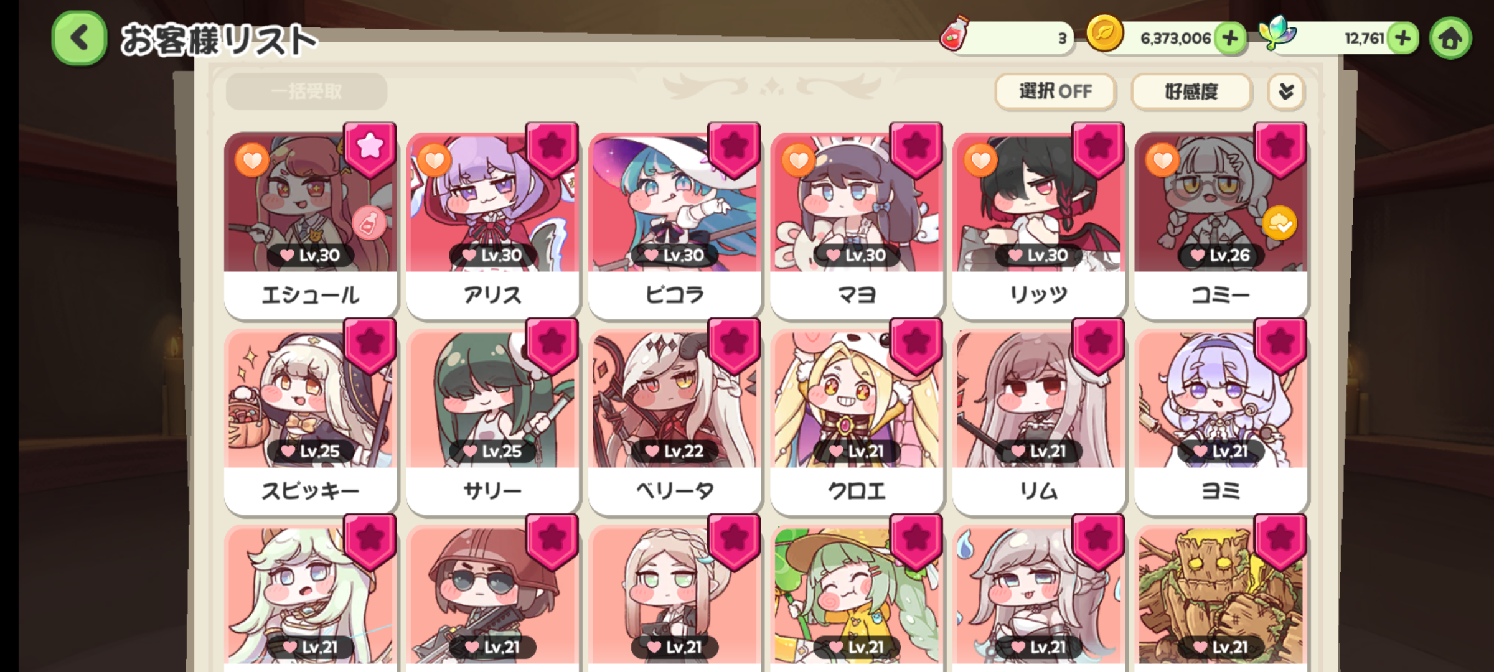Flip sort order with the double chevron

(x=1286, y=91)
